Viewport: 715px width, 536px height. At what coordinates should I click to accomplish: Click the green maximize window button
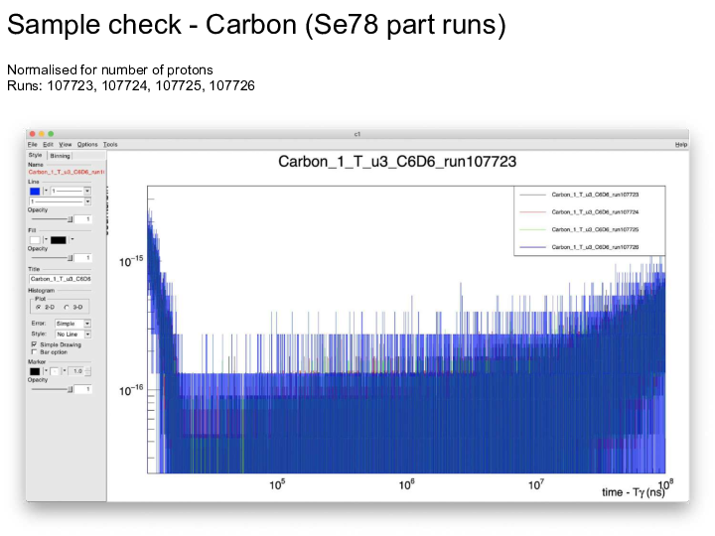pyautogui.click(x=51, y=134)
